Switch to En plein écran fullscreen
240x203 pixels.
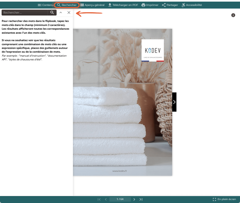pyautogui.click(x=224, y=199)
